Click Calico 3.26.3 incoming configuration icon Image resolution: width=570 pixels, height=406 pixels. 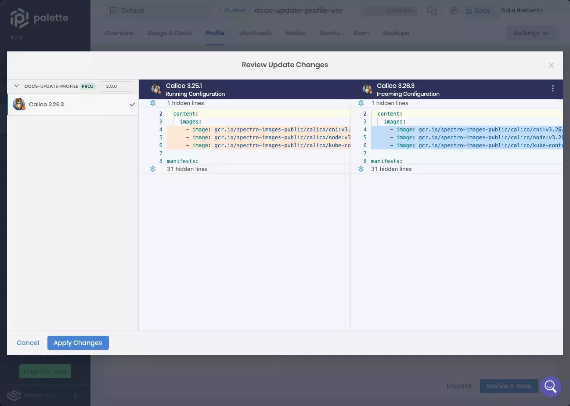click(367, 89)
